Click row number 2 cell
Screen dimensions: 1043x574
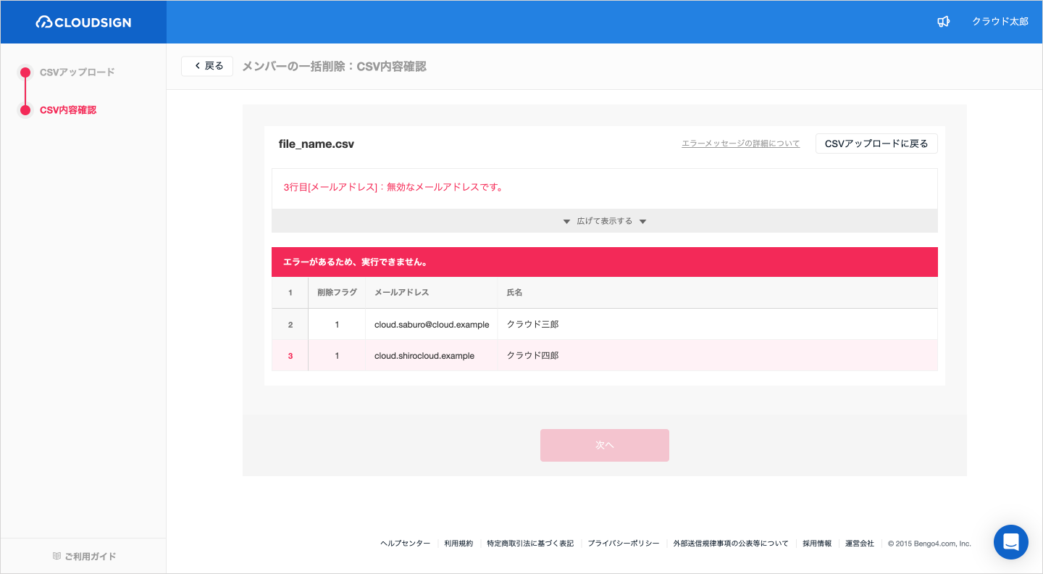(290, 325)
